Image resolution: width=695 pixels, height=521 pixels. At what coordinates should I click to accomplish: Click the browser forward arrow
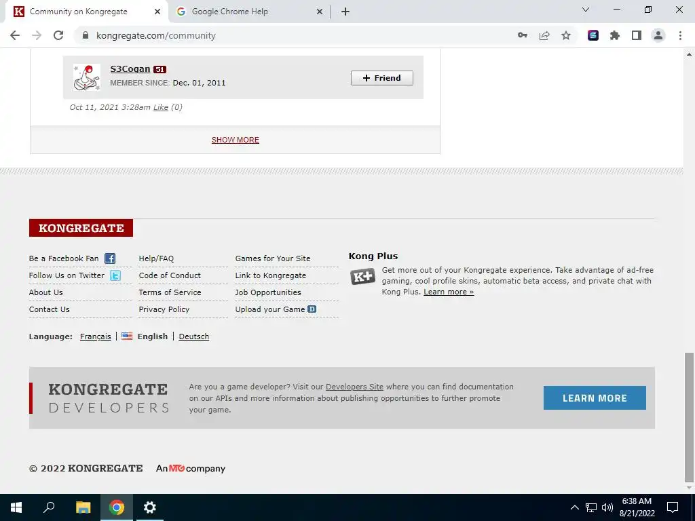pos(37,35)
